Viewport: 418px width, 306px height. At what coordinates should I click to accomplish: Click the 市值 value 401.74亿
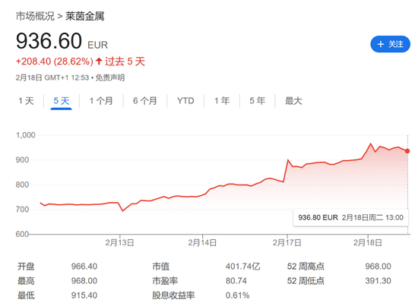tap(243, 267)
